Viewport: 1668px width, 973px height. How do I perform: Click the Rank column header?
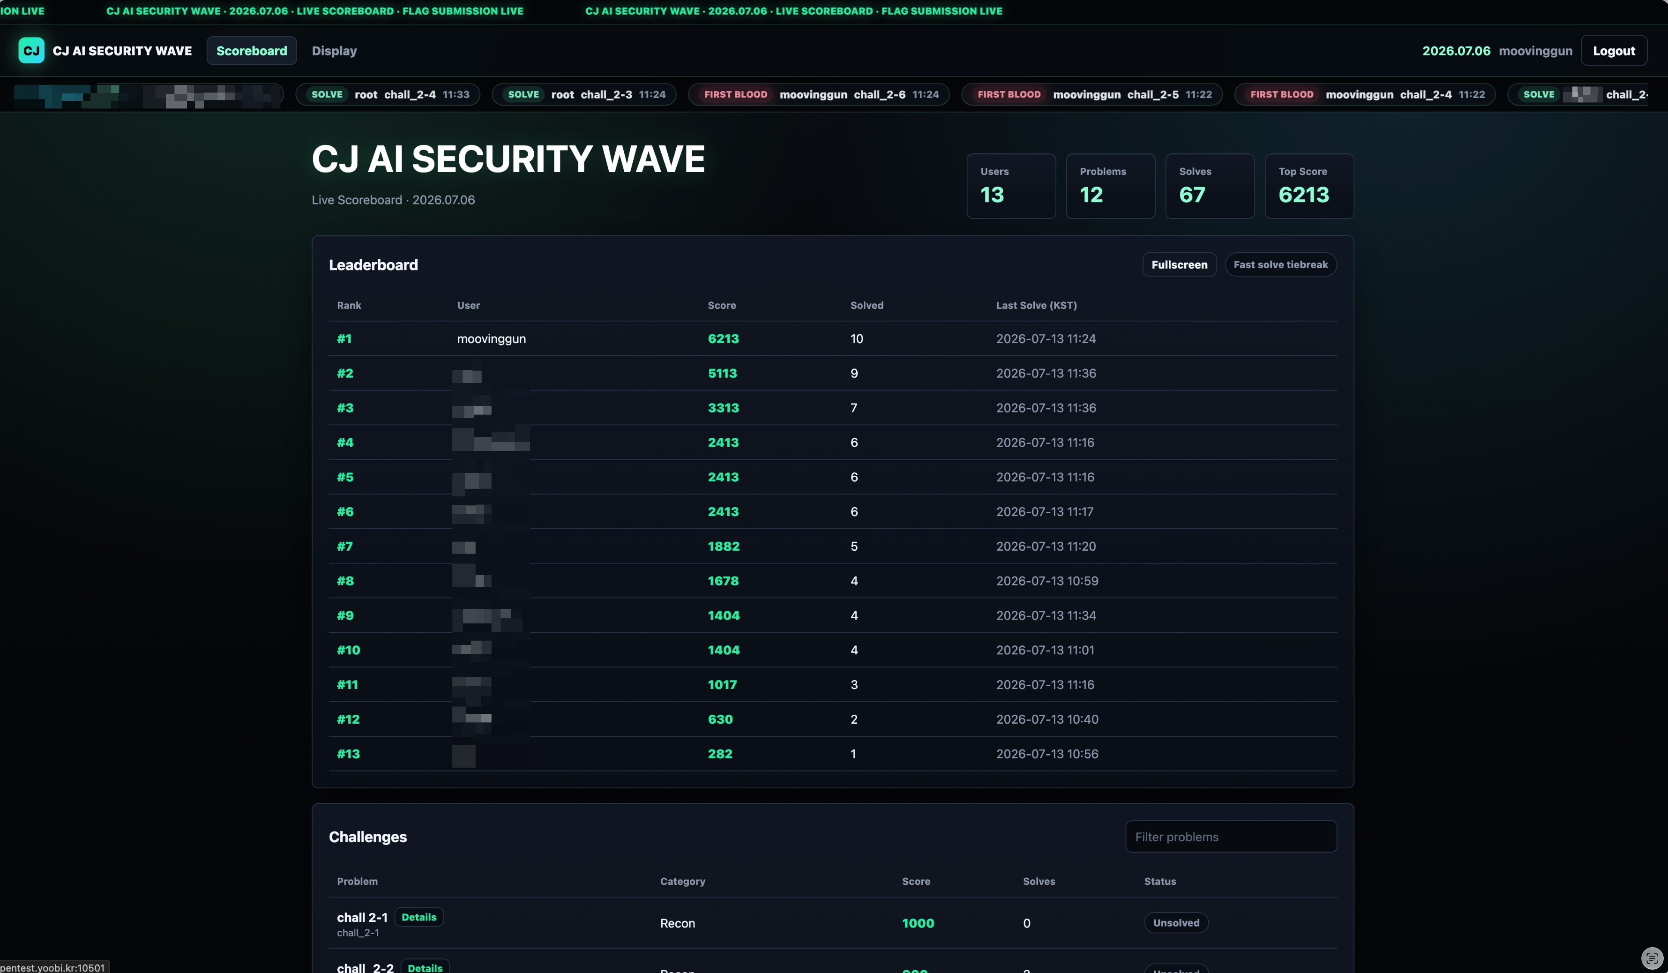pyautogui.click(x=349, y=305)
